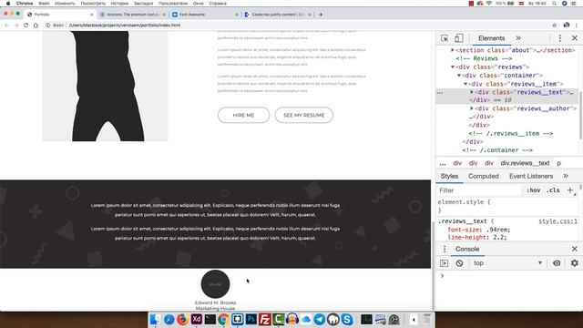The width and height of the screenshot is (583, 328).
Task: Collapse the div class reviews node
Action: point(453,67)
